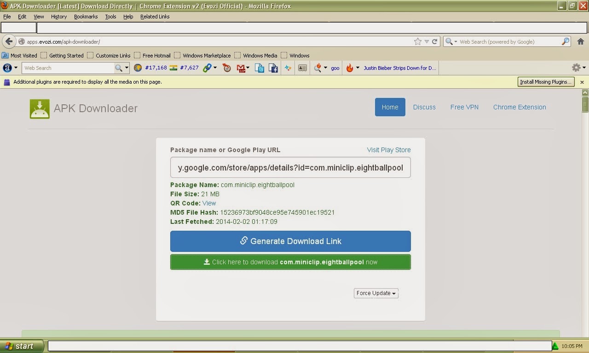Click the goo toolbar link
Image resolution: width=589 pixels, height=353 pixels.
pyautogui.click(x=335, y=68)
